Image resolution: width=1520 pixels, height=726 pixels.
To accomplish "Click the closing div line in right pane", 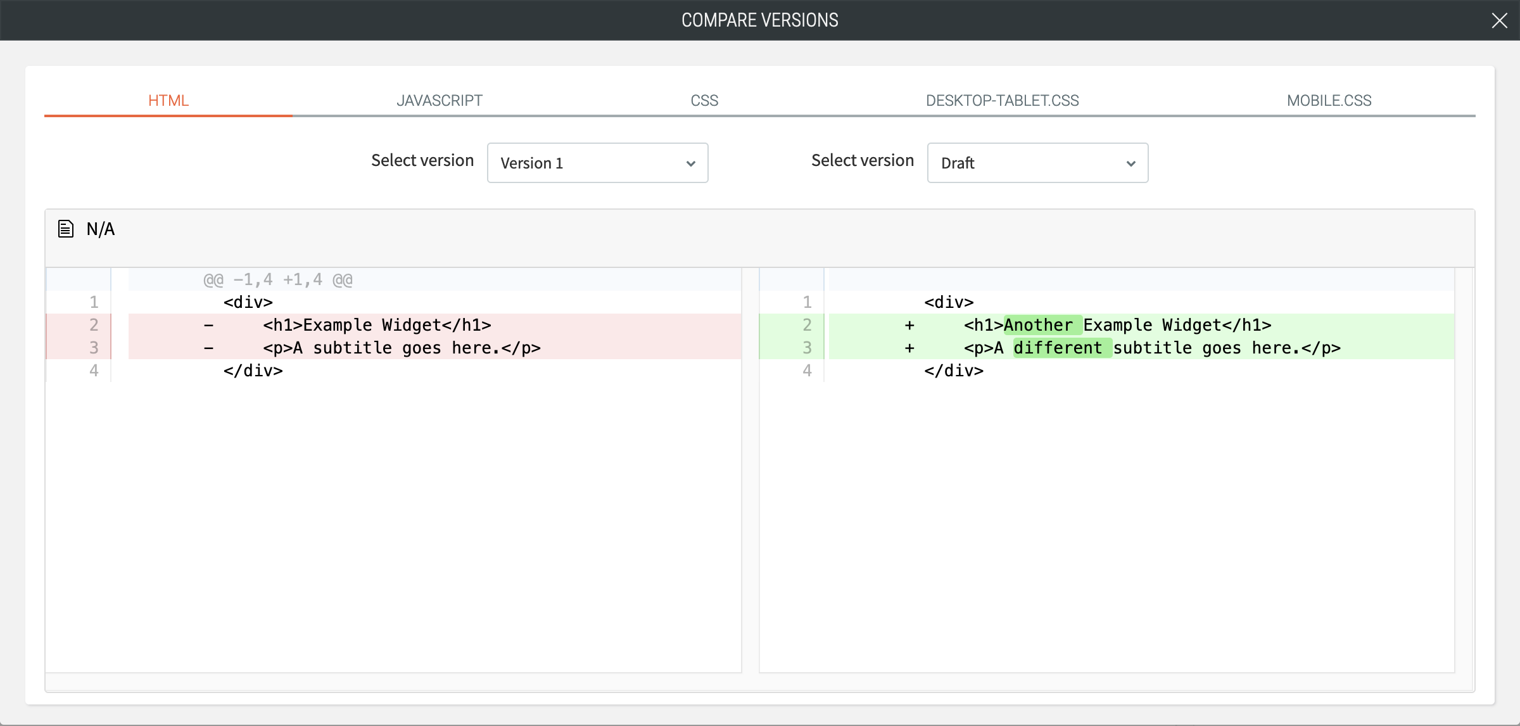I will point(953,371).
